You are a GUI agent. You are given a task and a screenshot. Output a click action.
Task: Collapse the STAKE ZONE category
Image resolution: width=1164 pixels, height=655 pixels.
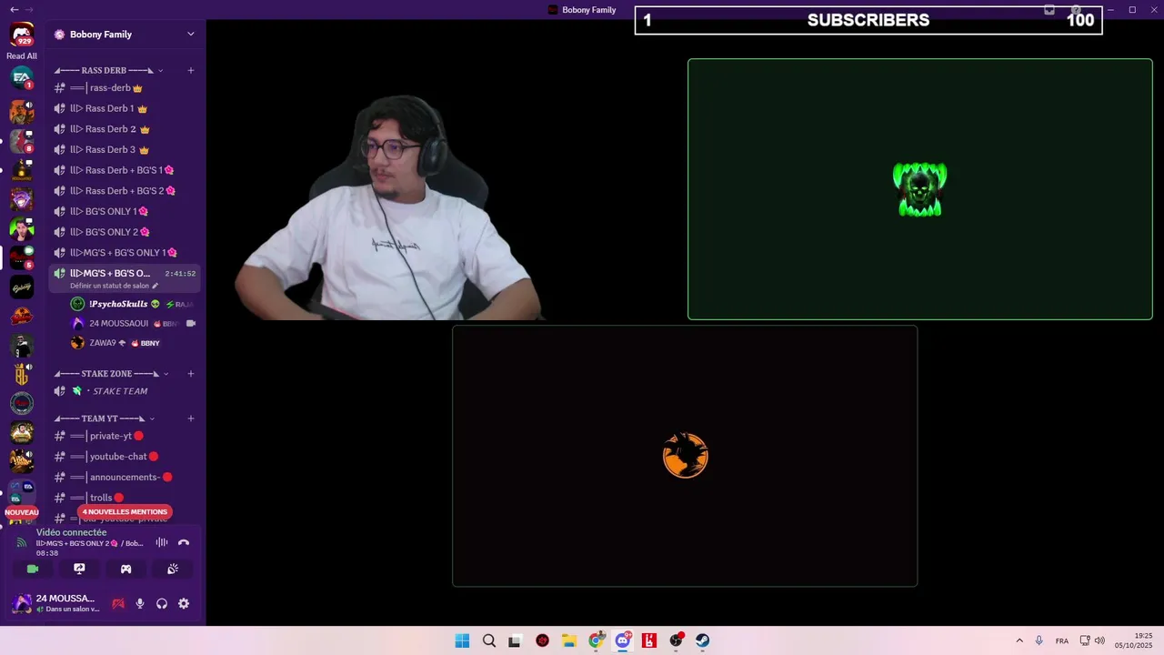coord(107,373)
